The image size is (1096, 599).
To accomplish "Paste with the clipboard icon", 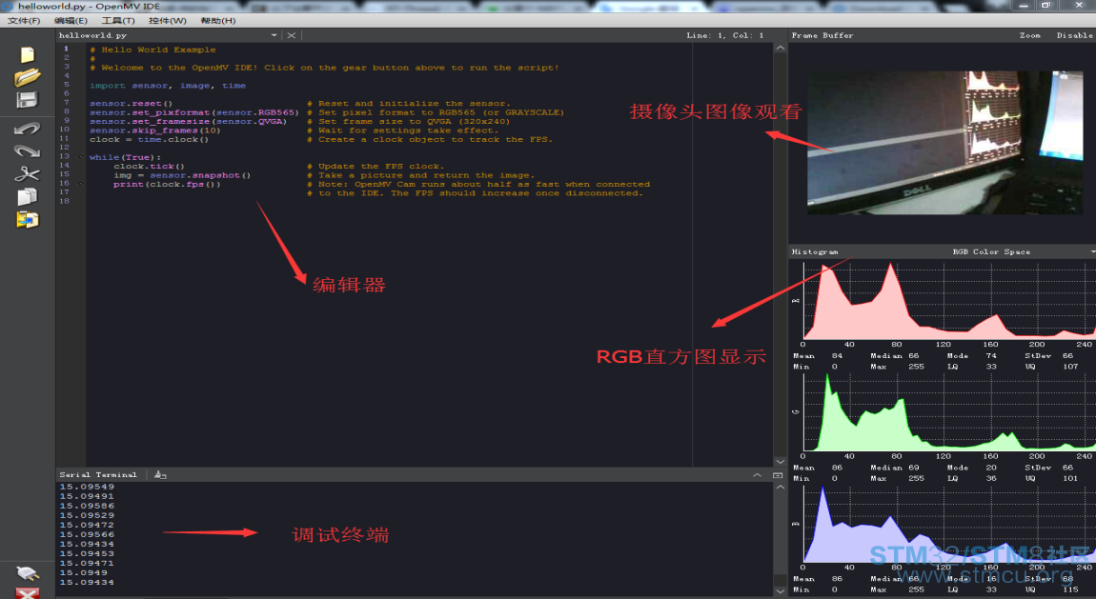I will 27,220.
